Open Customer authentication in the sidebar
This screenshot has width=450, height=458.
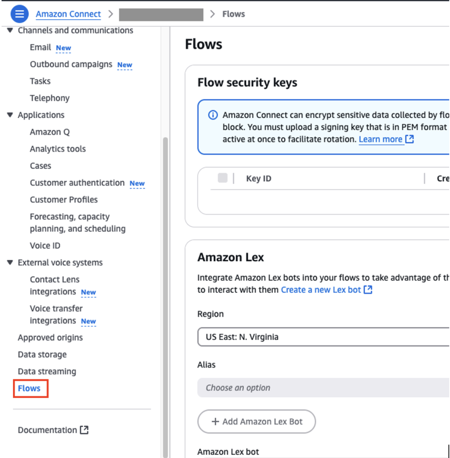click(x=77, y=183)
